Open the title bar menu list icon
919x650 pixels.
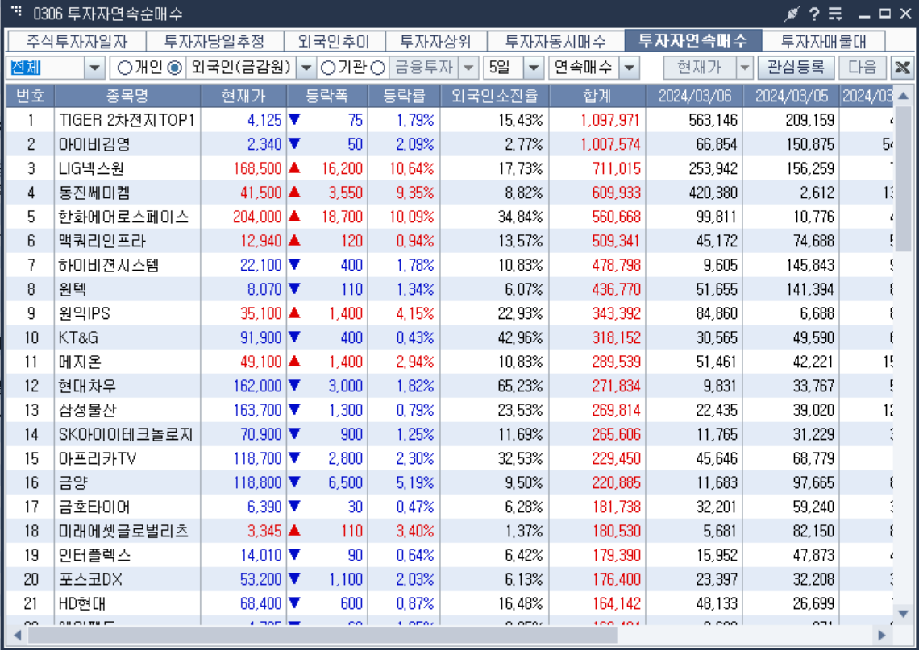click(835, 14)
